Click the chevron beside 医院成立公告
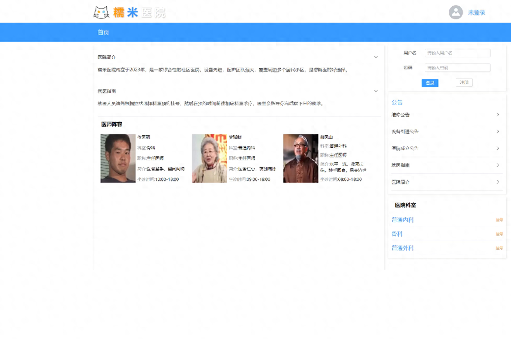The height and width of the screenshot is (341, 511). point(498,148)
